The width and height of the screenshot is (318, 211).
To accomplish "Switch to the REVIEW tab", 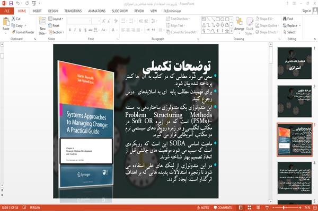I will pyautogui.click(x=139, y=11).
